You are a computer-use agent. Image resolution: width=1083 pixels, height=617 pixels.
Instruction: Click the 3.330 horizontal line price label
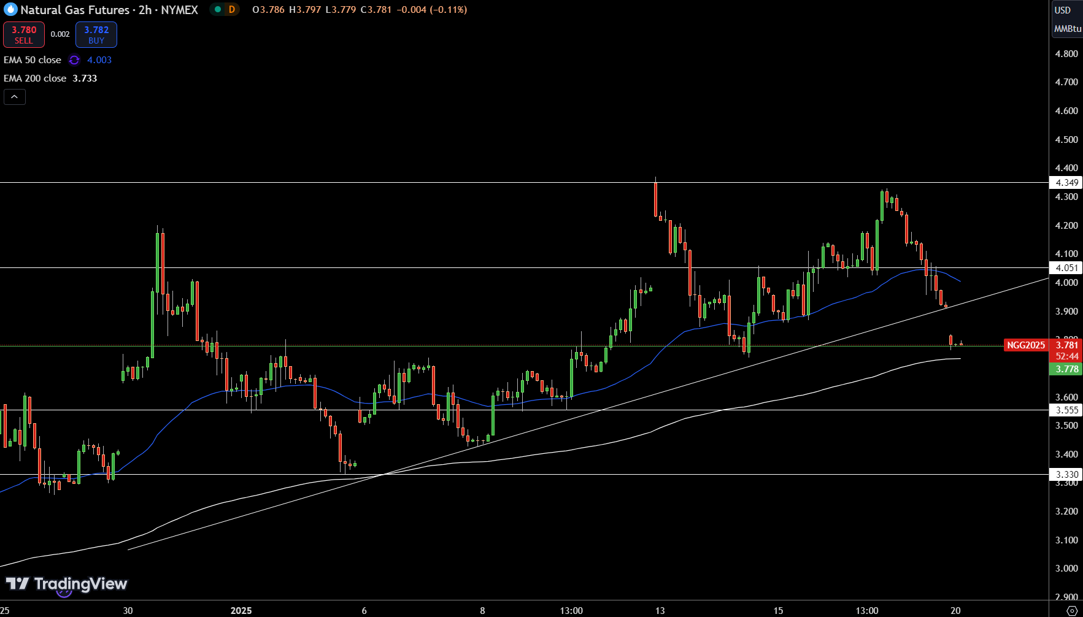coord(1066,475)
